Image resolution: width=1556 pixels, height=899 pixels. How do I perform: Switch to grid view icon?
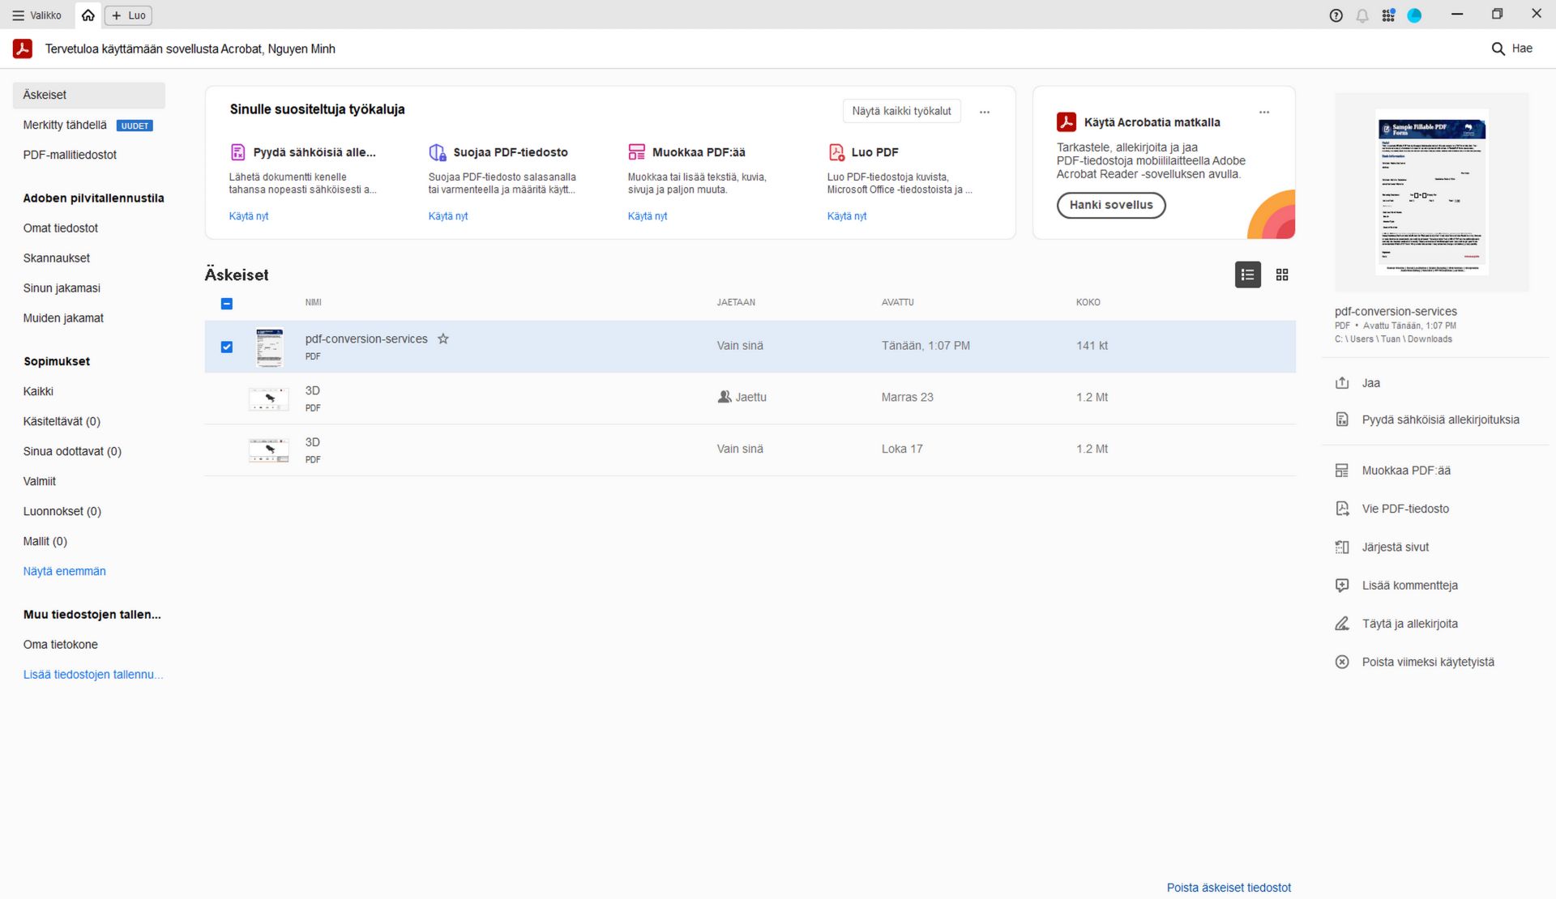pos(1282,275)
